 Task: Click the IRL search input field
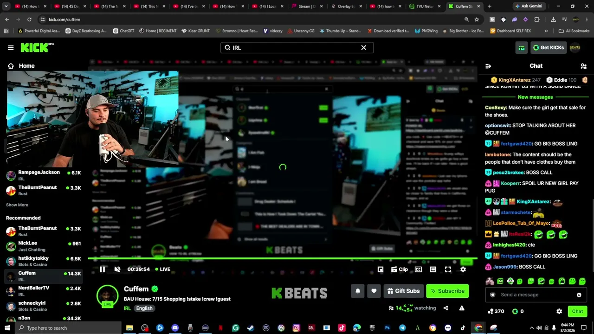click(x=297, y=47)
